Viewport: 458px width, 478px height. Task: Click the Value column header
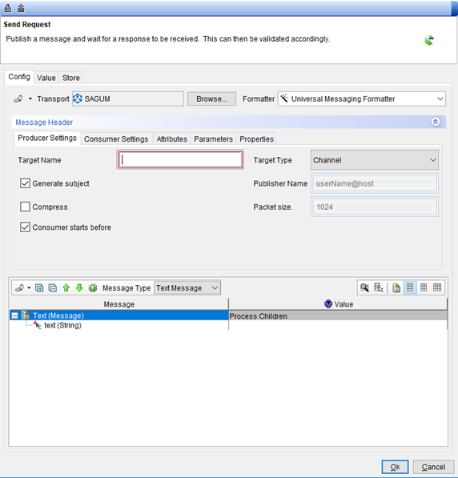click(x=339, y=304)
